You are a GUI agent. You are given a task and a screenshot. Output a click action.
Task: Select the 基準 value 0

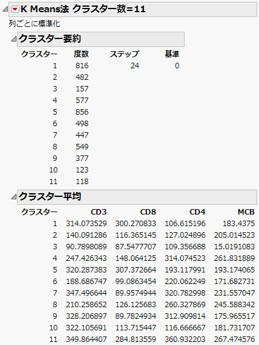point(177,66)
